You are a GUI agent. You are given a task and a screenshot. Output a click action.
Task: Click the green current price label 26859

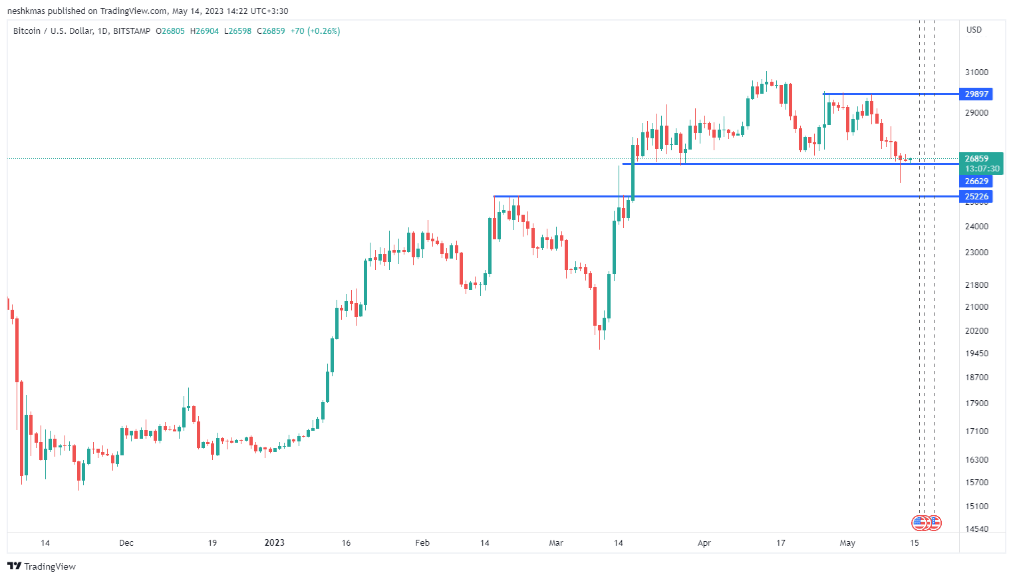coord(976,158)
